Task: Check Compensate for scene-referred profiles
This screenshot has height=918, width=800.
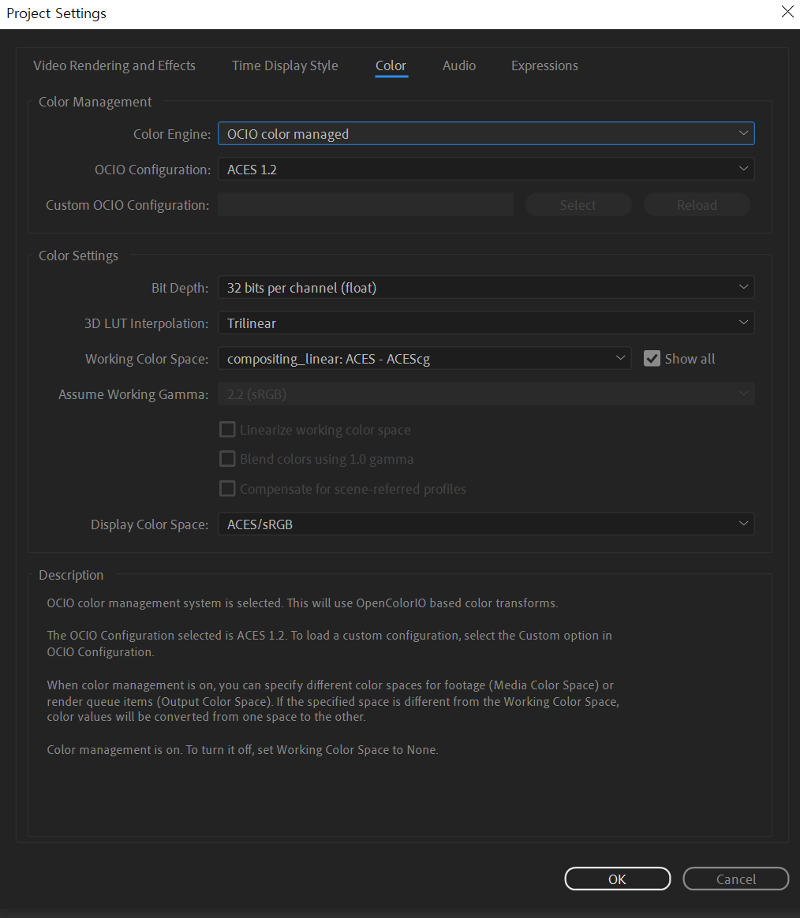Action: (227, 489)
